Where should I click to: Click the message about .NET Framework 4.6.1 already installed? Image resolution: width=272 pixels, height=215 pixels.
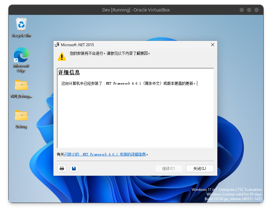click(x=128, y=83)
